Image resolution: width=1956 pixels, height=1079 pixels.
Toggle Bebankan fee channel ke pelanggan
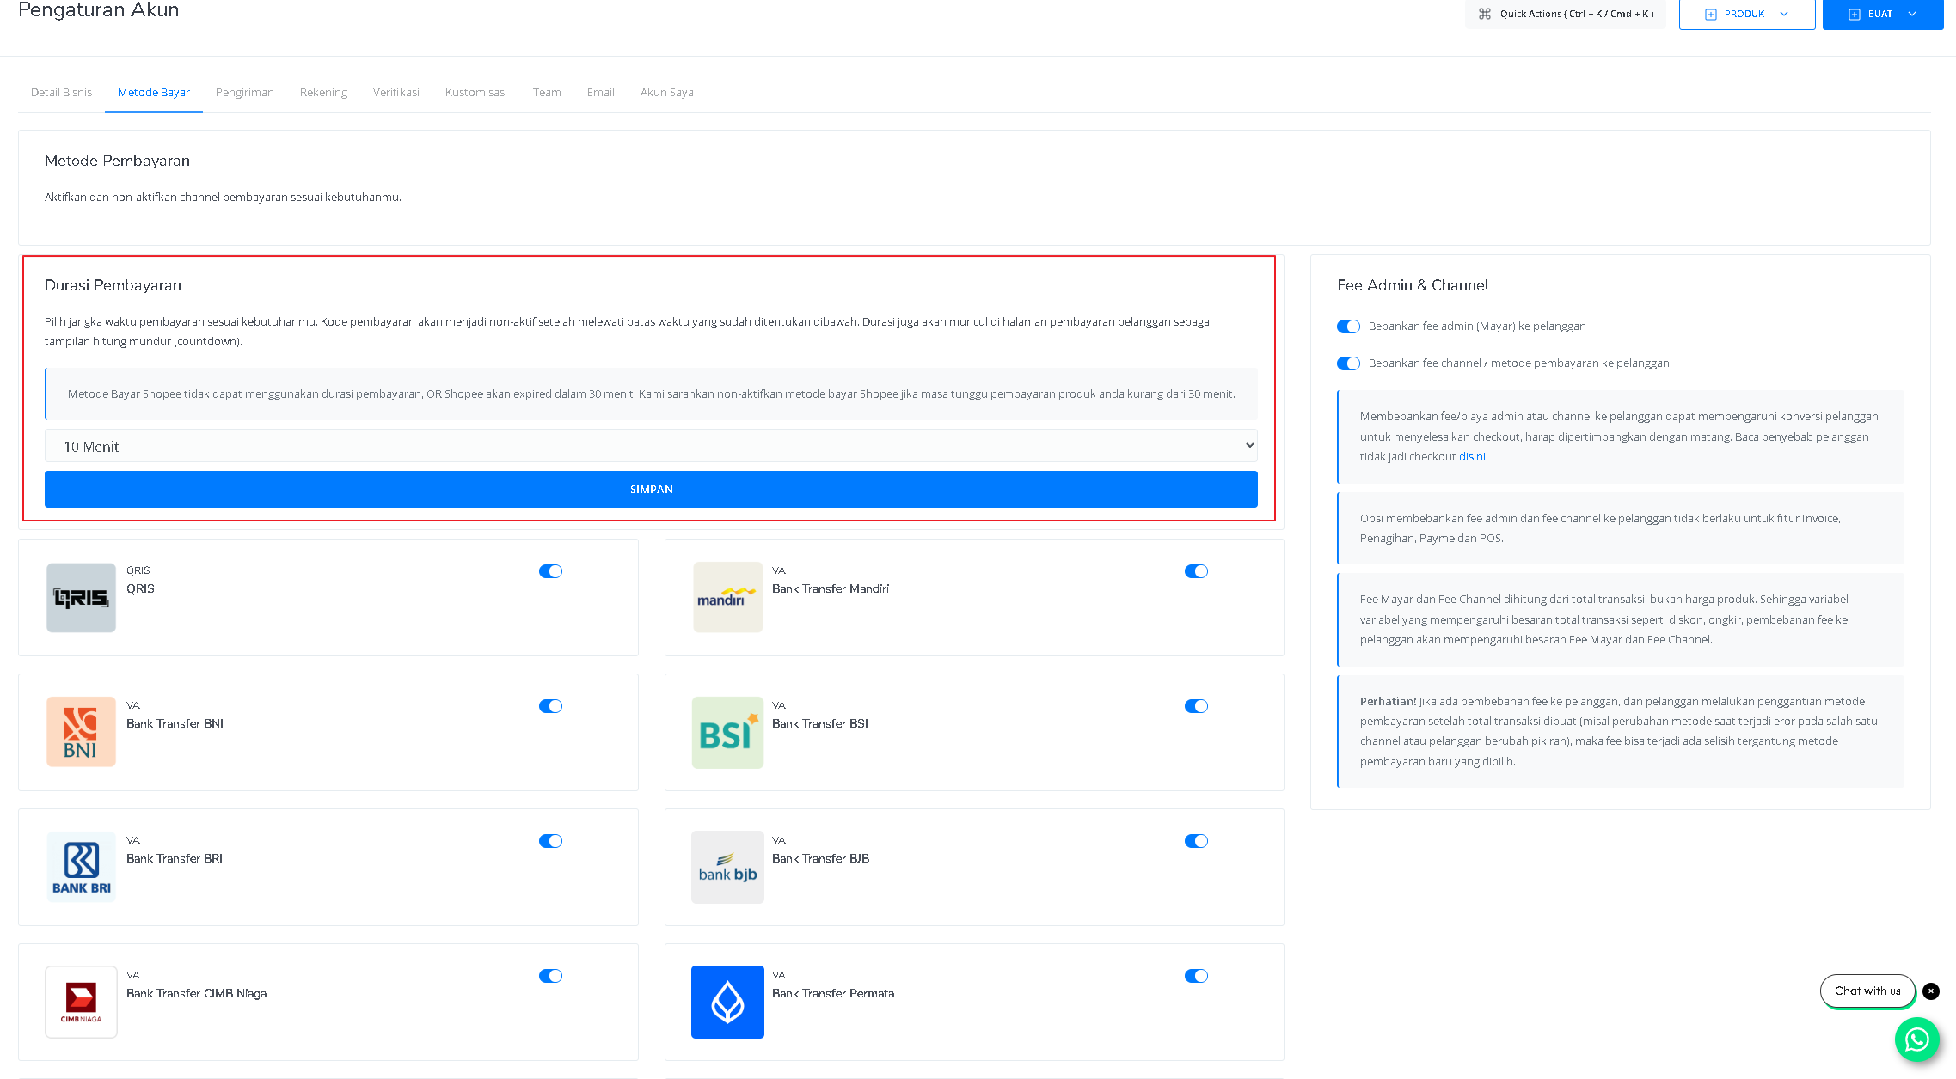click(1348, 363)
